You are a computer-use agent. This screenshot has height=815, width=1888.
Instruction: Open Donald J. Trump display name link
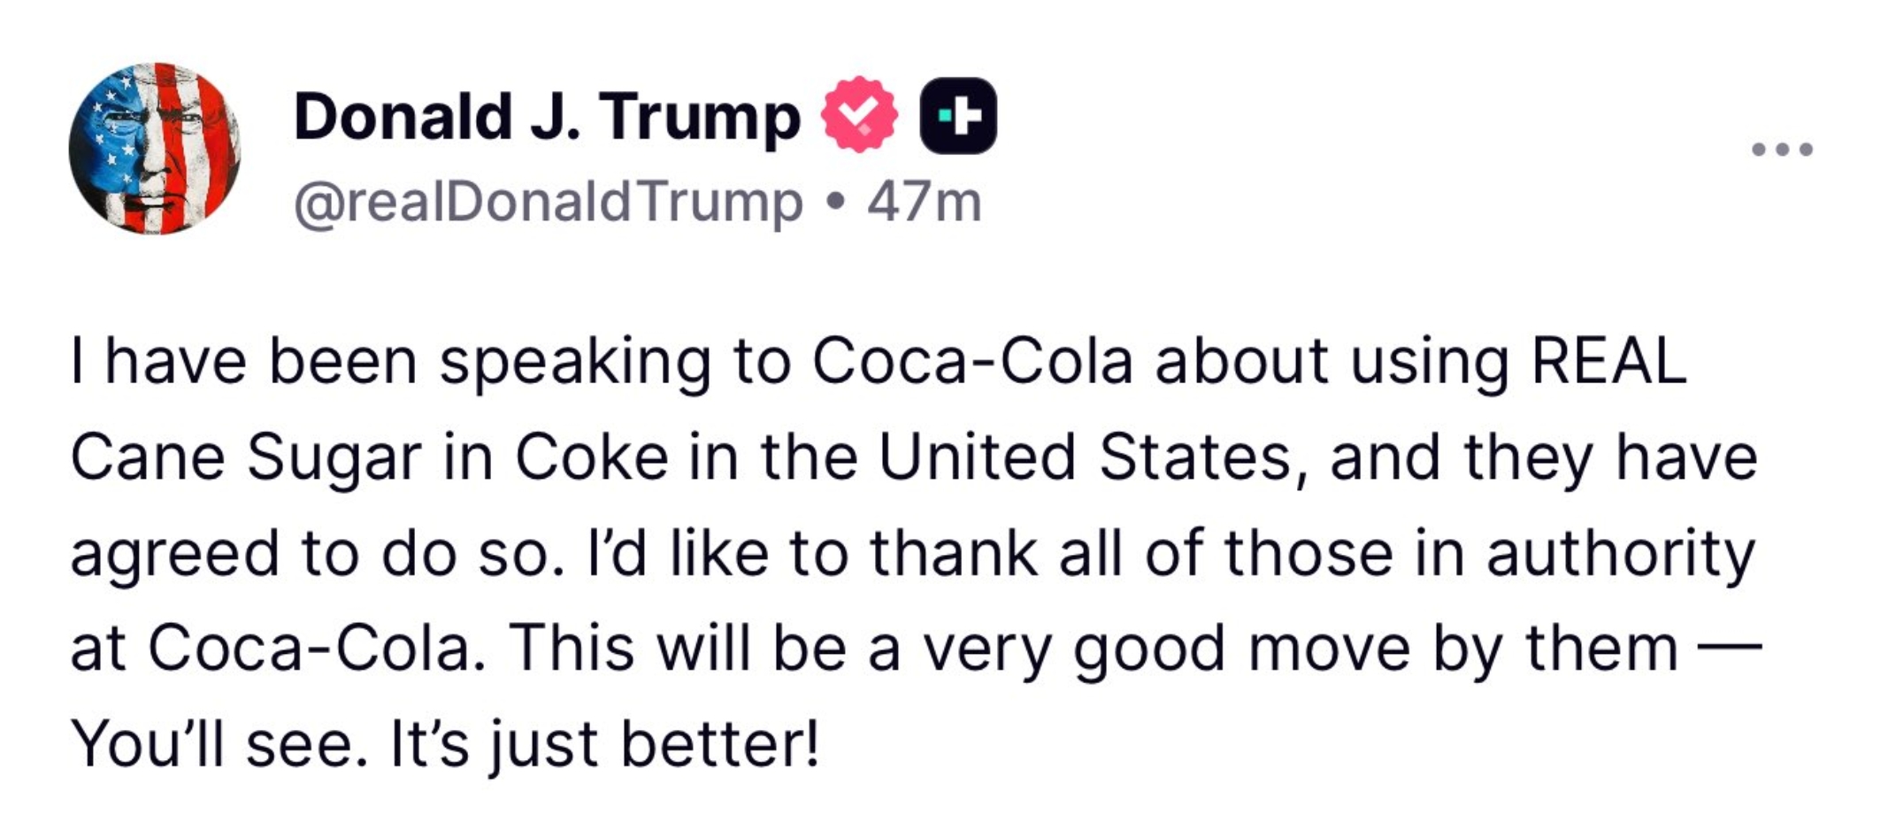[x=546, y=117]
